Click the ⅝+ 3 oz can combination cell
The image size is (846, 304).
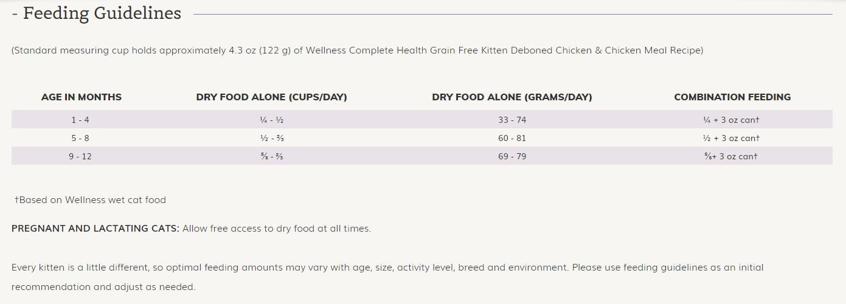click(x=731, y=156)
